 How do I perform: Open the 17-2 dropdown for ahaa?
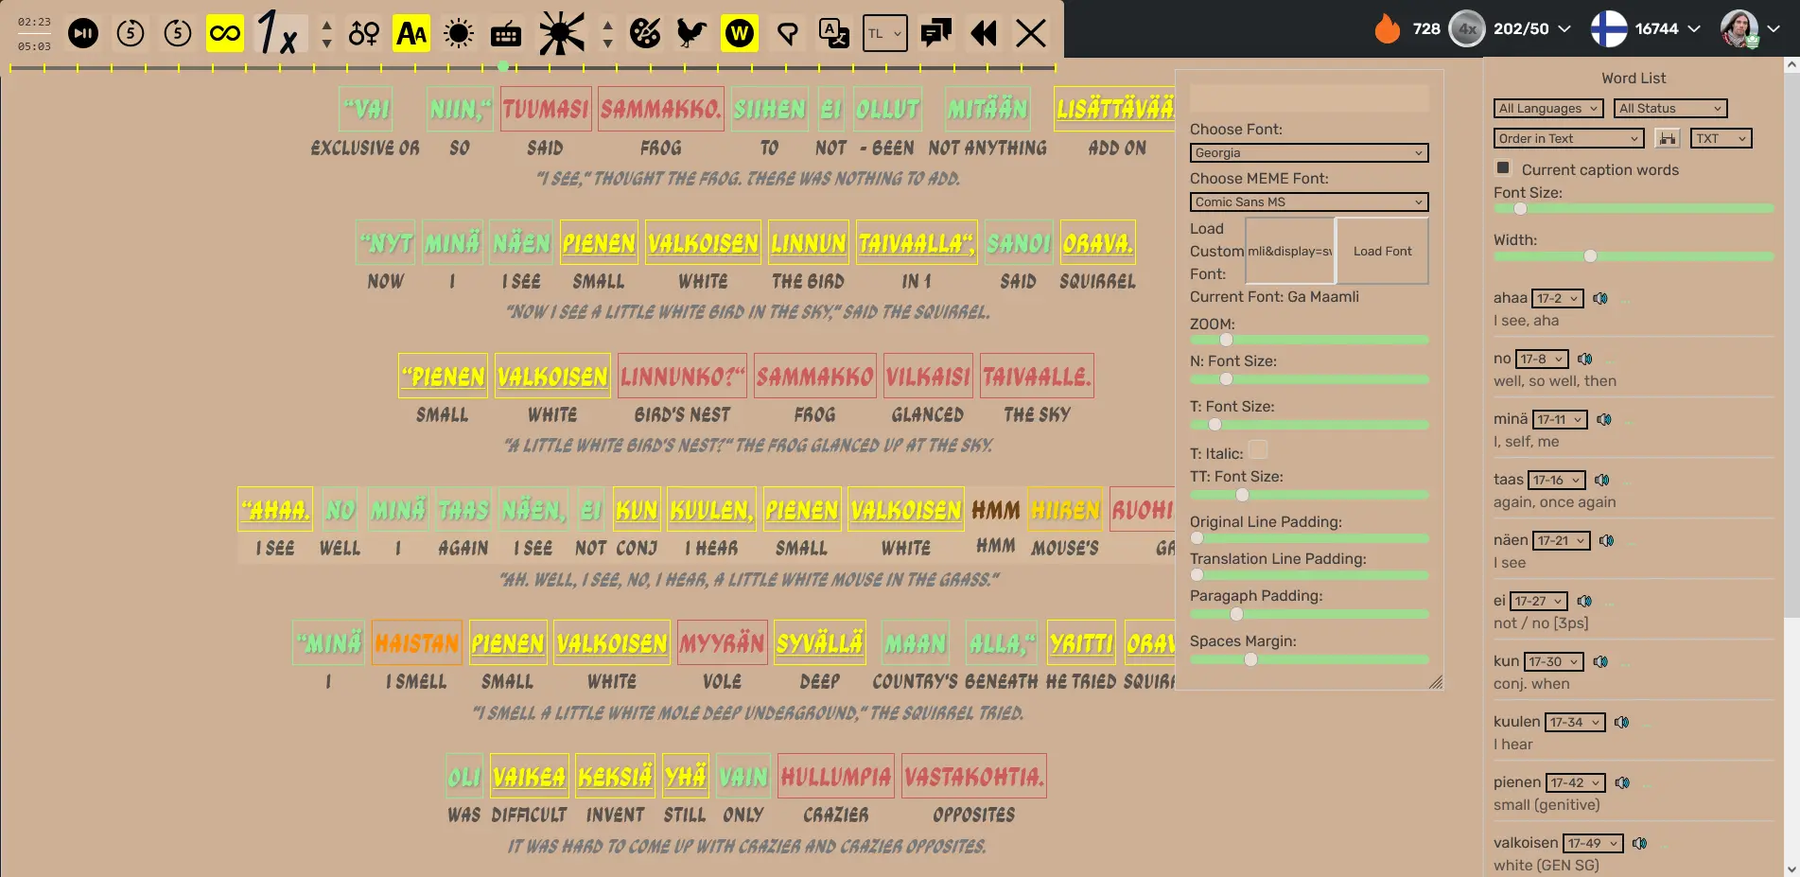(x=1558, y=299)
